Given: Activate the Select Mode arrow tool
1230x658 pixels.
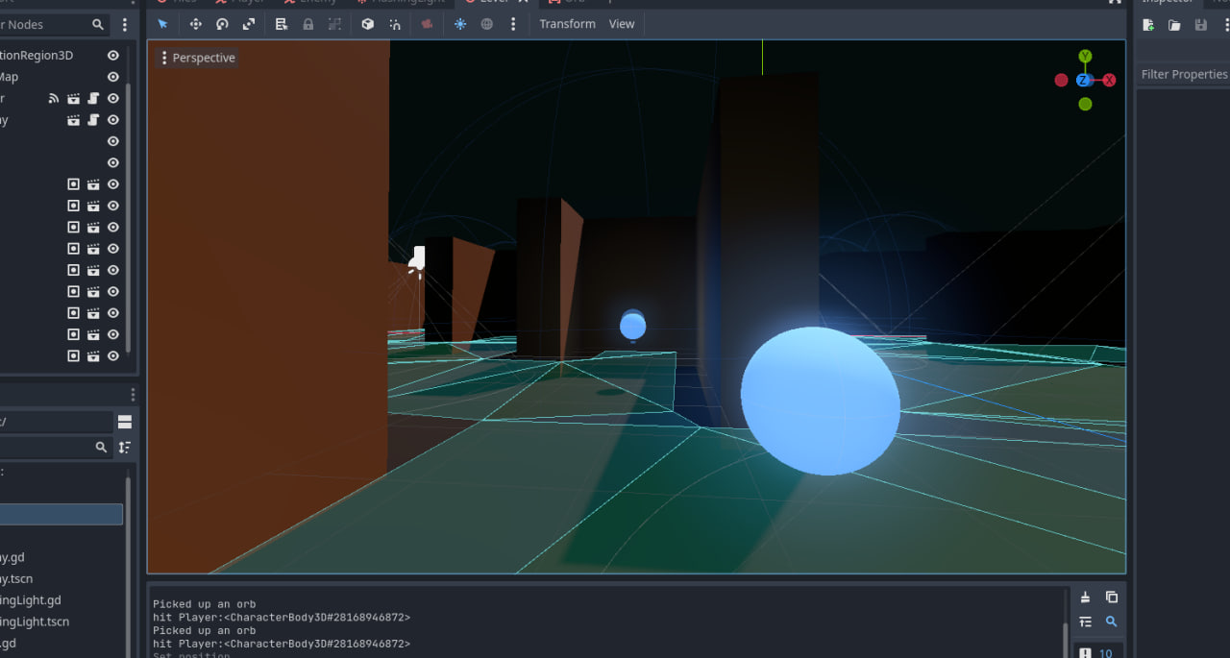Looking at the screenshot, I should pyautogui.click(x=162, y=24).
